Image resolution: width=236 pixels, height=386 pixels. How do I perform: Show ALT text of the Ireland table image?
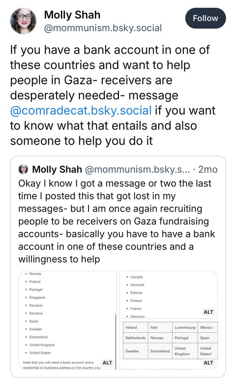[208, 362]
